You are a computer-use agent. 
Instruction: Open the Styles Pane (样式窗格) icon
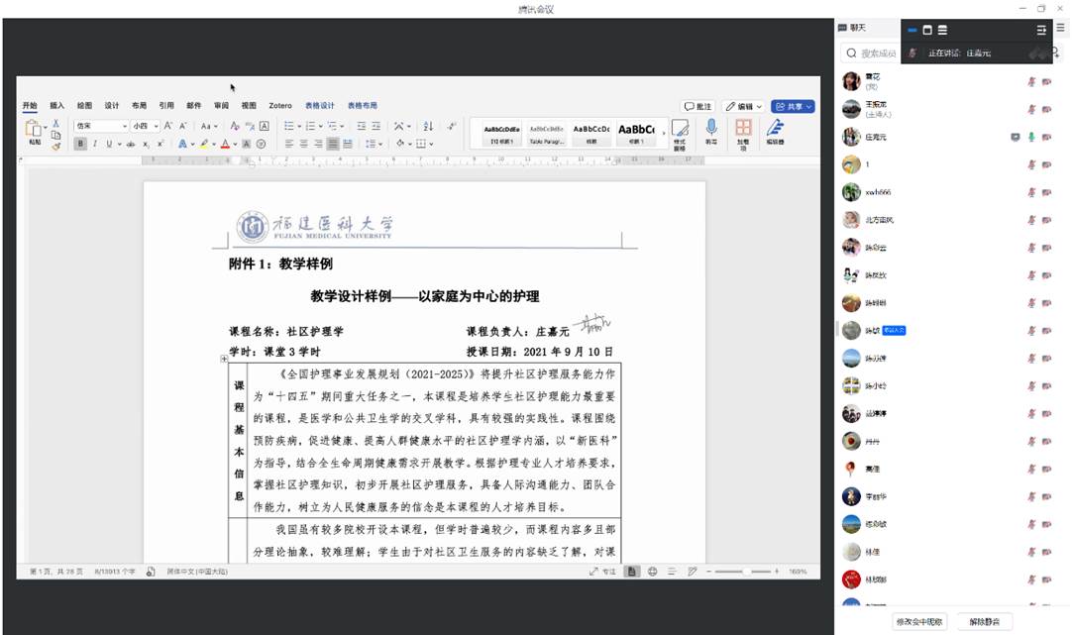click(x=680, y=129)
